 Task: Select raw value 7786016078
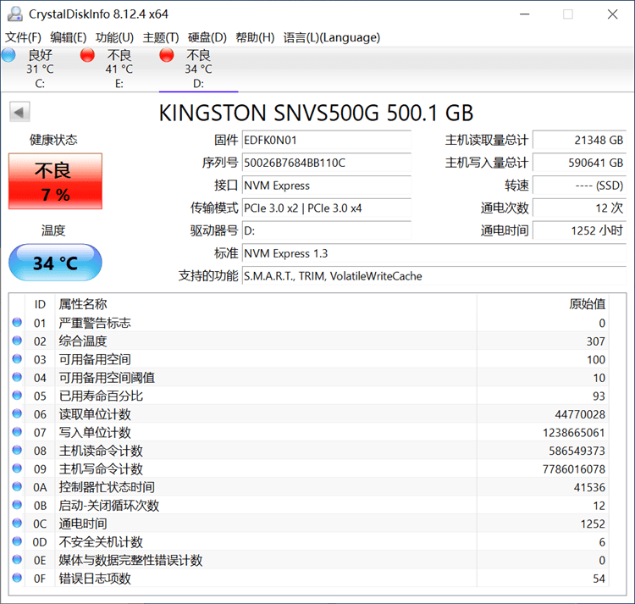tap(574, 469)
